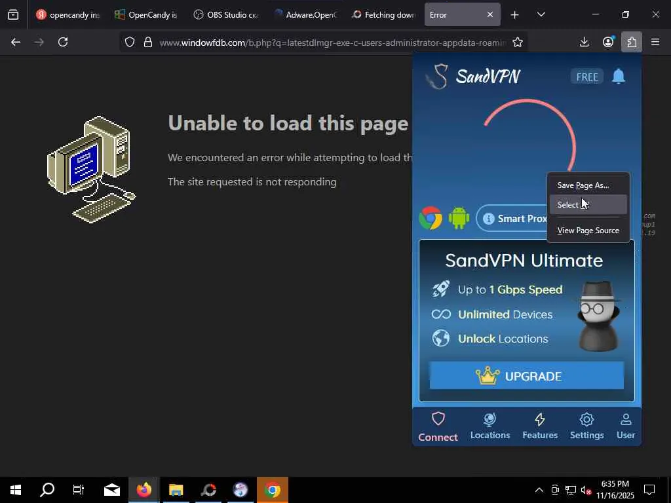Screen dimensions: 671x503
Task: Open the Locations tab in SandVPN
Action: click(x=490, y=427)
